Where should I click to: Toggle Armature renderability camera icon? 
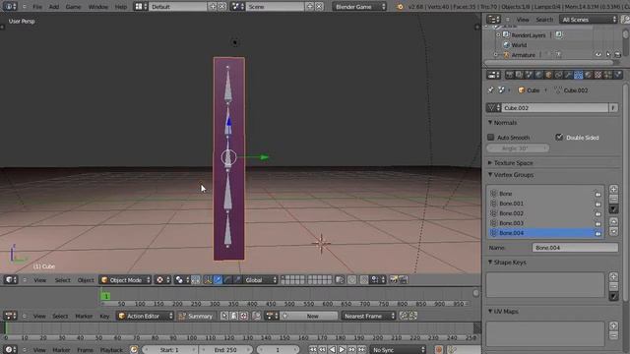click(x=617, y=55)
